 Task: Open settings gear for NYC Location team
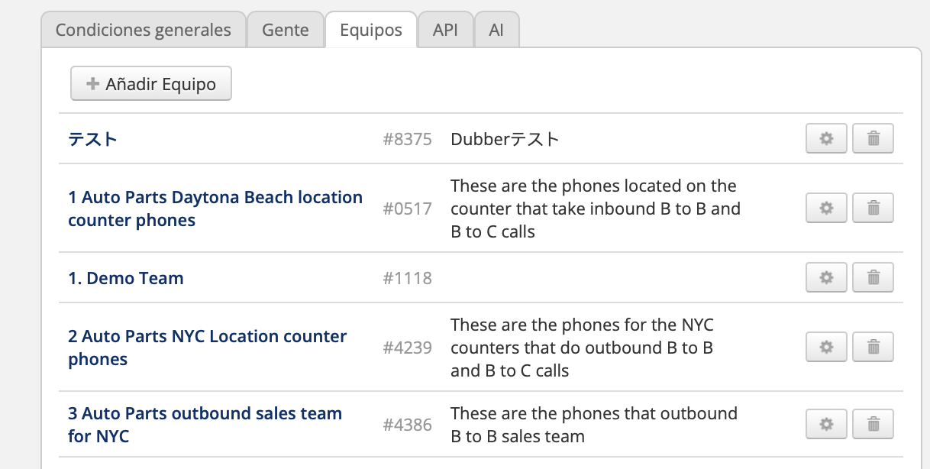pos(826,348)
